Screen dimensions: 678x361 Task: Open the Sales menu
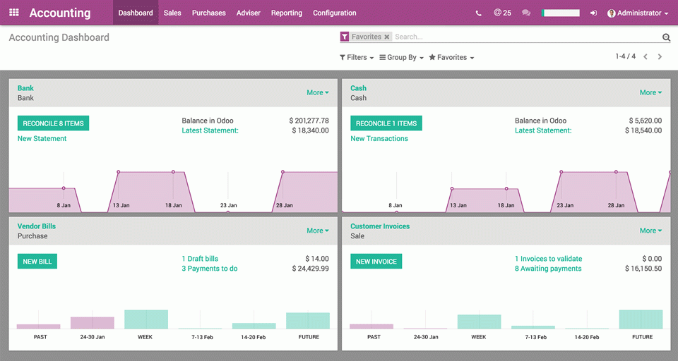point(172,13)
